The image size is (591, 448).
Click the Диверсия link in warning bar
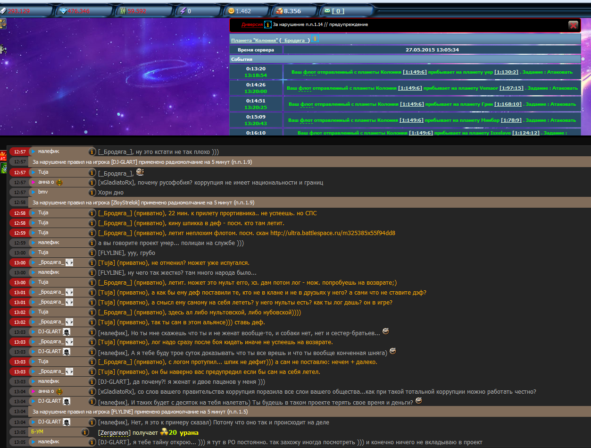252,25
